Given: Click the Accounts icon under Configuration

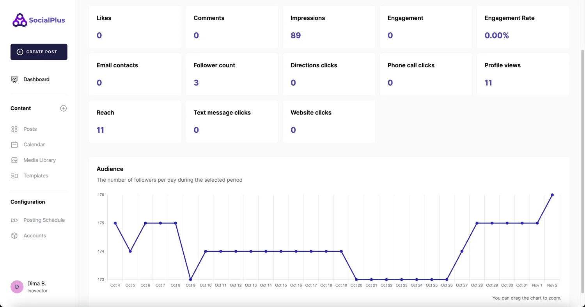Looking at the screenshot, I should [x=14, y=235].
